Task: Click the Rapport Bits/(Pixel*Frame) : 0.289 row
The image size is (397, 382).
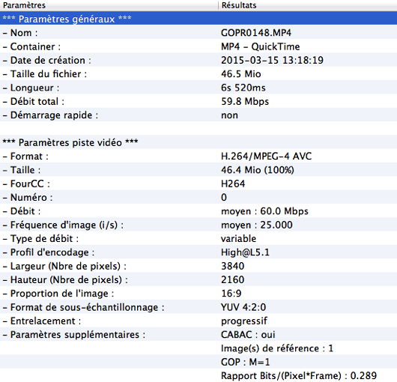Action: coord(299,376)
